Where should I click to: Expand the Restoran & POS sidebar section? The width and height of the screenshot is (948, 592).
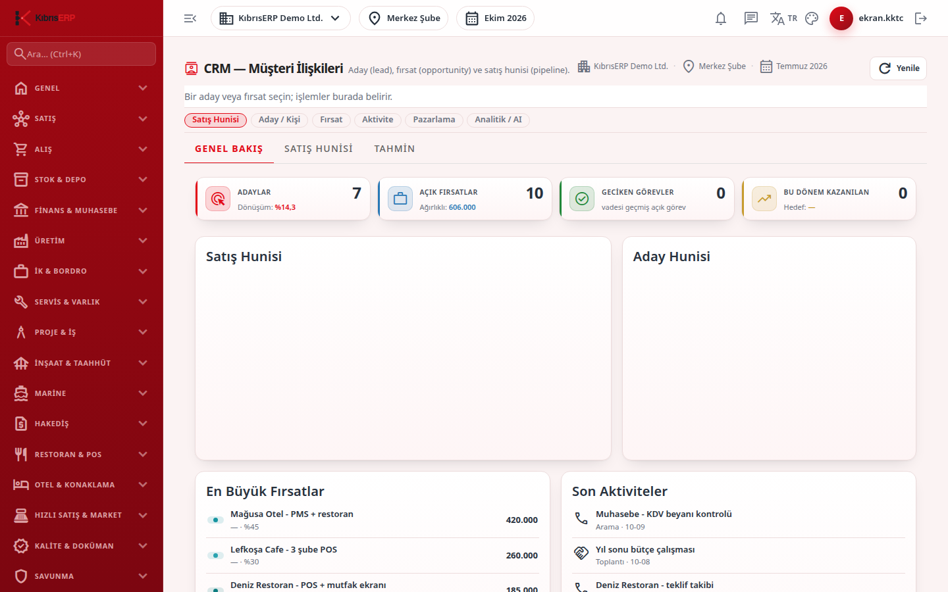[x=82, y=455]
